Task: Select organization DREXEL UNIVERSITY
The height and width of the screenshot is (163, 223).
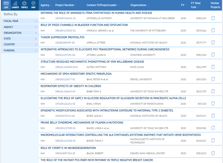Action: coord(141,79)
